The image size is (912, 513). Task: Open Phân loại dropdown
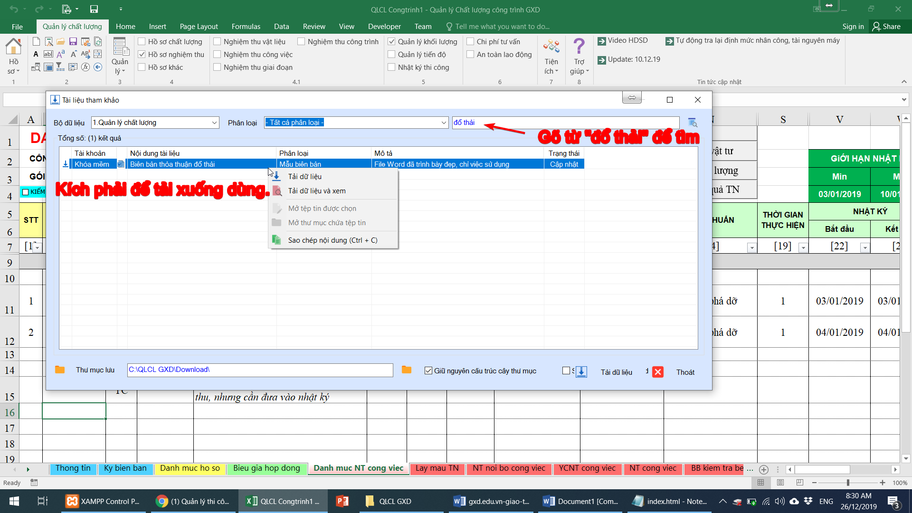(444, 123)
